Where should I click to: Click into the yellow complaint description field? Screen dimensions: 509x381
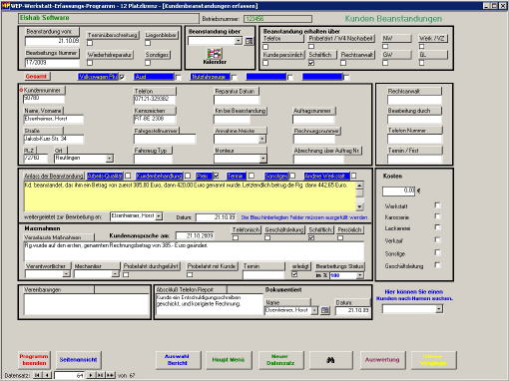point(190,196)
